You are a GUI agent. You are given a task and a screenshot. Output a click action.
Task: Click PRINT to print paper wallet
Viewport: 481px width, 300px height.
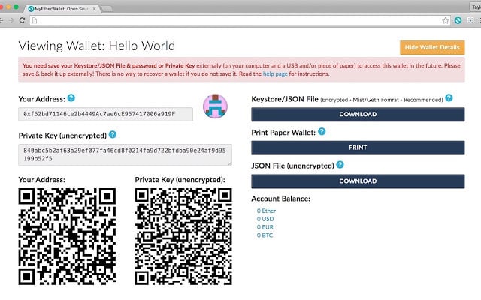pos(358,148)
